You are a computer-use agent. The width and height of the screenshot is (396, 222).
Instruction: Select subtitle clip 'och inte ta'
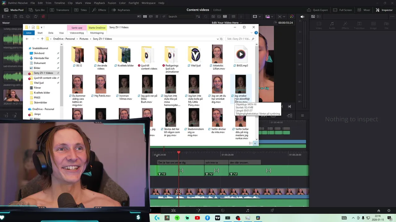217,162
